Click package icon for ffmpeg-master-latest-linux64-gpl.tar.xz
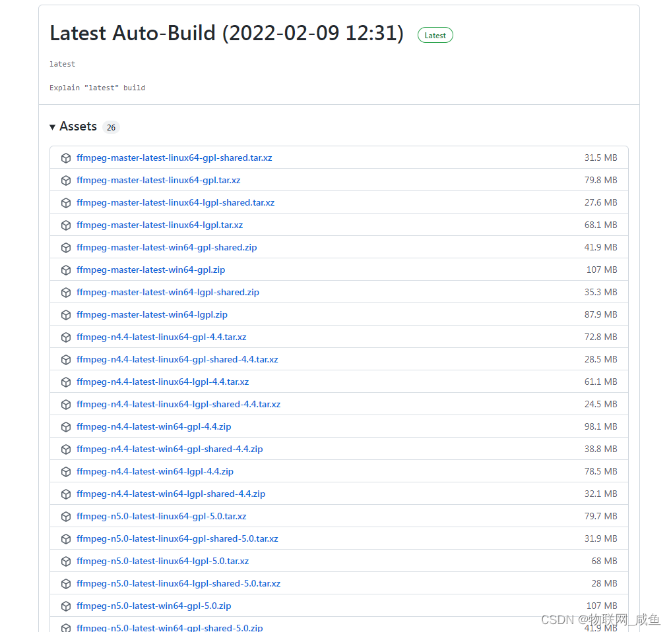Viewport: 671px width, 632px height. tap(66, 181)
